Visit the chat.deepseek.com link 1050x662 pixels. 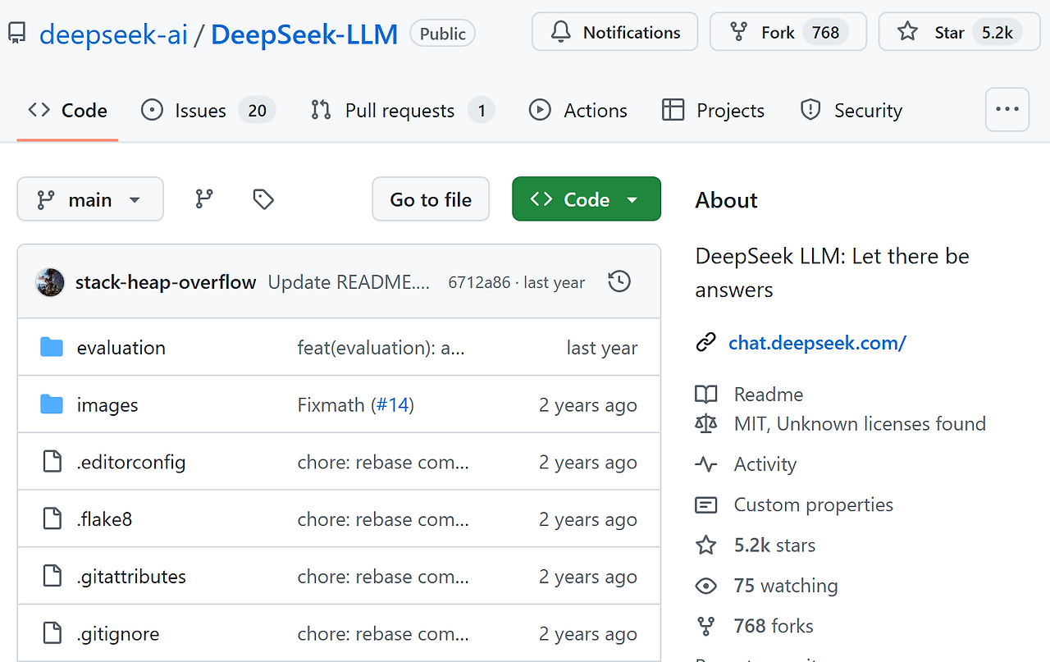(x=817, y=343)
